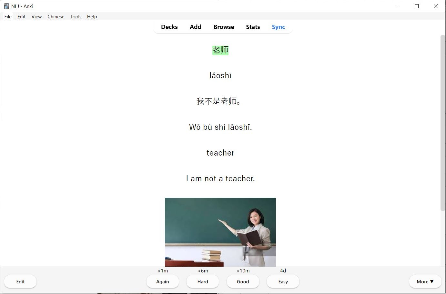Click the sentence 我不是老师。
The width and height of the screenshot is (446, 294).
pyautogui.click(x=219, y=101)
